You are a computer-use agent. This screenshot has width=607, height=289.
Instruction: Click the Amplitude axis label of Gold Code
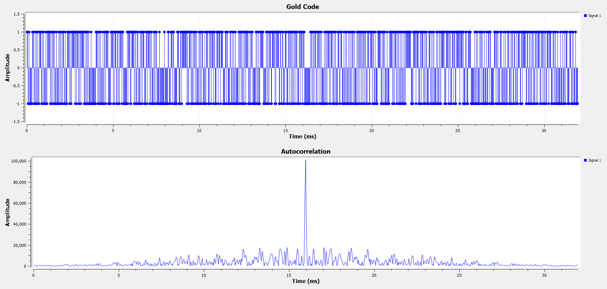tap(8, 68)
